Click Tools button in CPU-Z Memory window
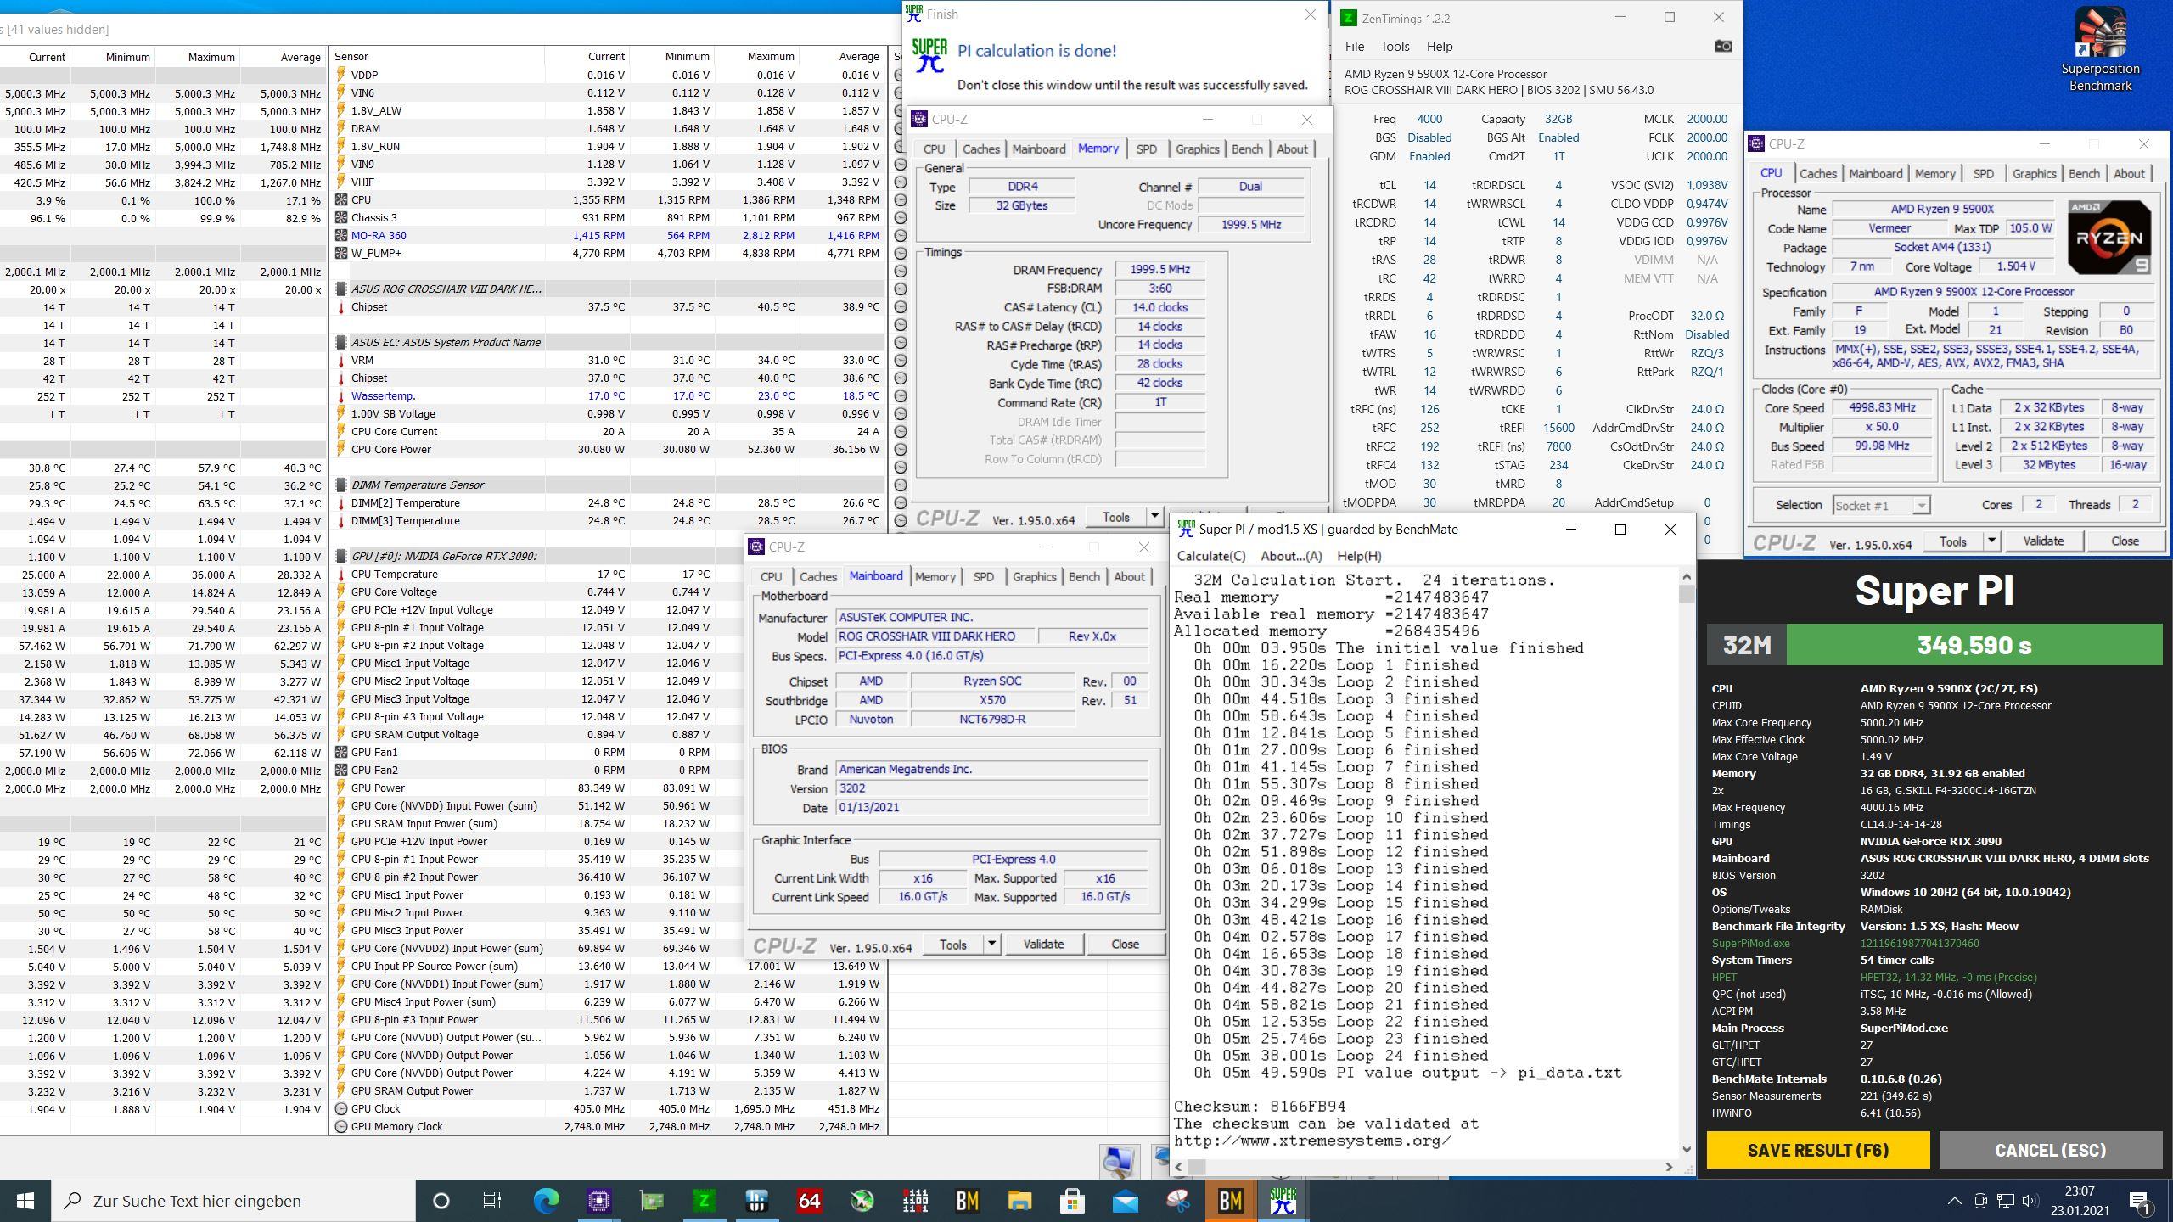The height and width of the screenshot is (1222, 2173). pyautogui.click(x=1115, y=517)
